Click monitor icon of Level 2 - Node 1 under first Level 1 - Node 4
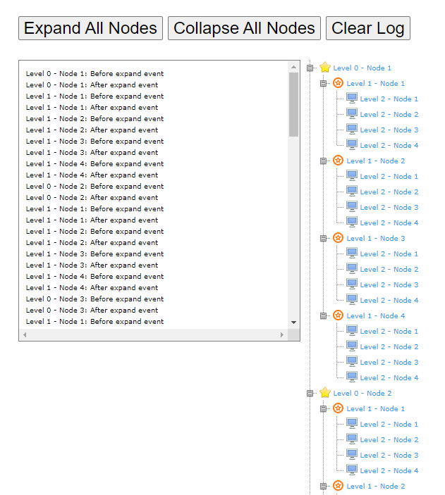This screenshot has height=495, width=445. 352,330
